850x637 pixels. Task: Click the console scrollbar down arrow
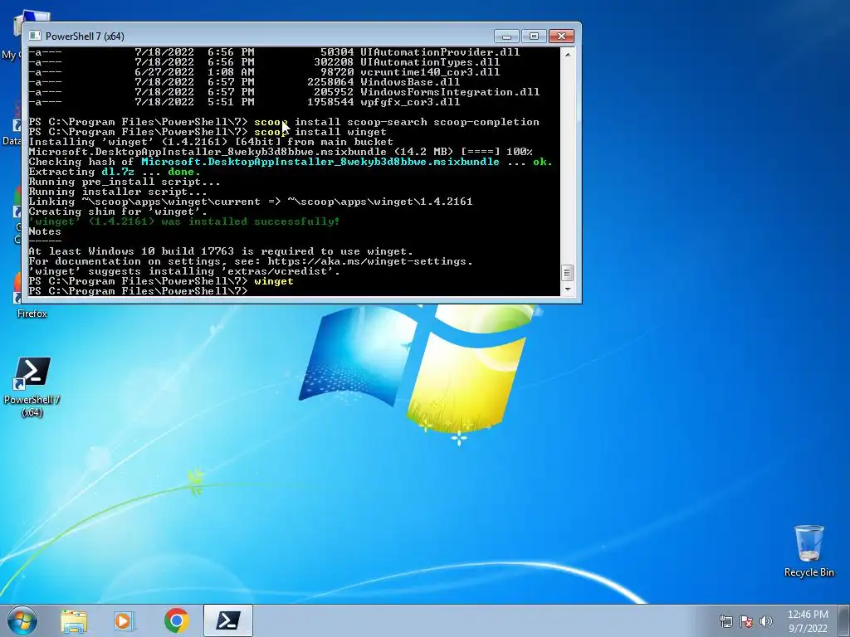point(567,289)
